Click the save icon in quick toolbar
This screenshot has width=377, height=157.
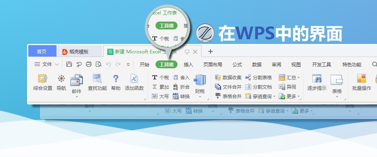69,64
